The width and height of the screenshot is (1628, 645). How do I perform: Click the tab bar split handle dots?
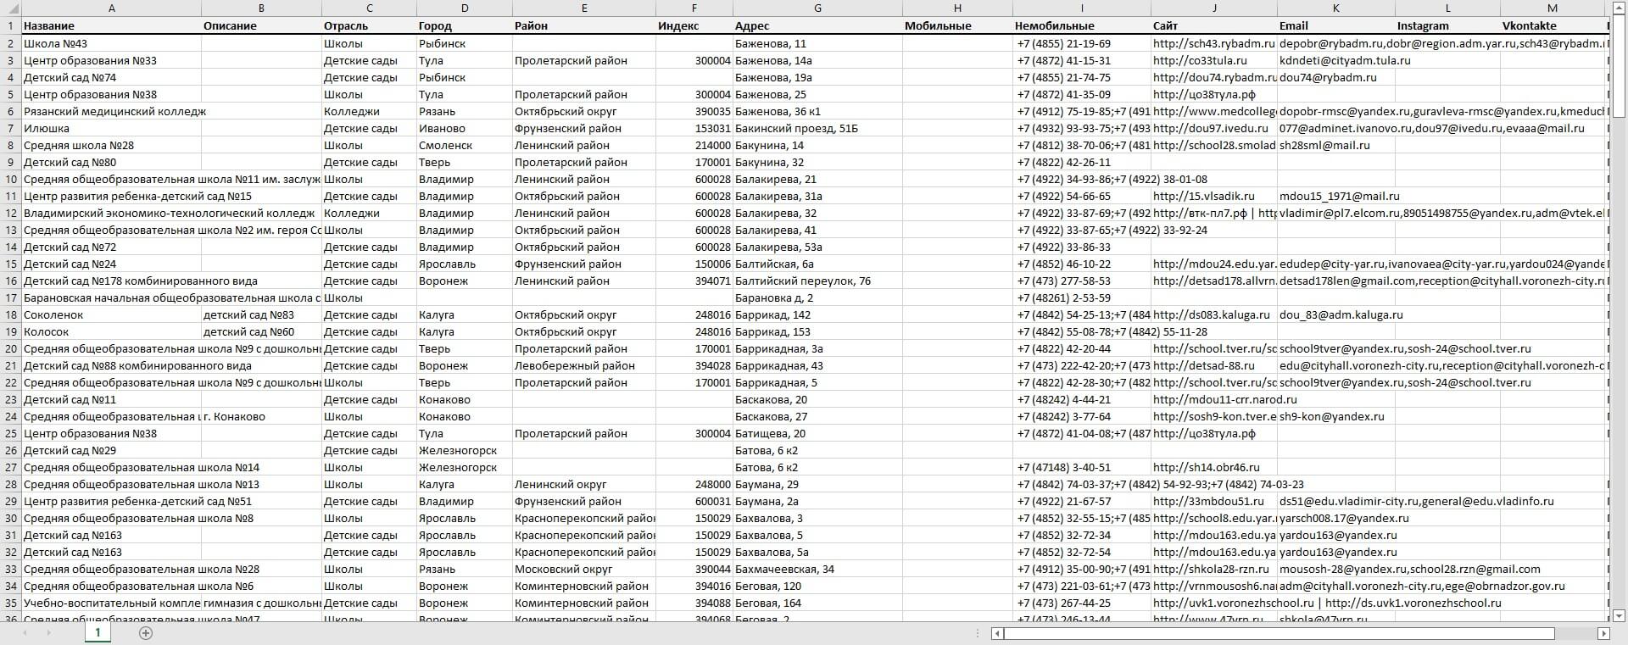tap(978, 633)
